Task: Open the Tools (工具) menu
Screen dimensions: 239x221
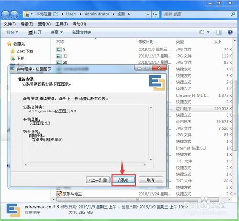Action: click(x=62, y=24)
